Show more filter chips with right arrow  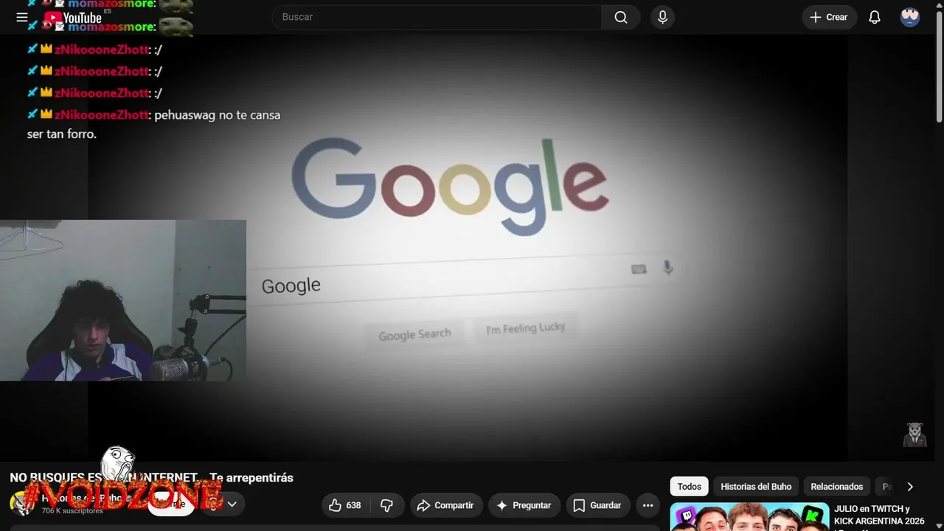(x=910, y=487)
